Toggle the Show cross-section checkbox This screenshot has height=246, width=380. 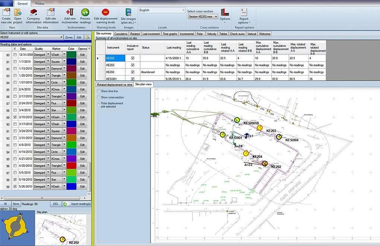pyautogui.click(x=99, y=97)
